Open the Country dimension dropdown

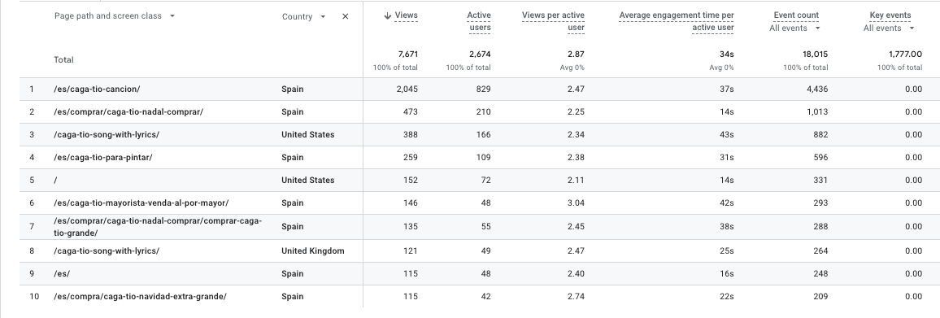[x=304, y=17]
